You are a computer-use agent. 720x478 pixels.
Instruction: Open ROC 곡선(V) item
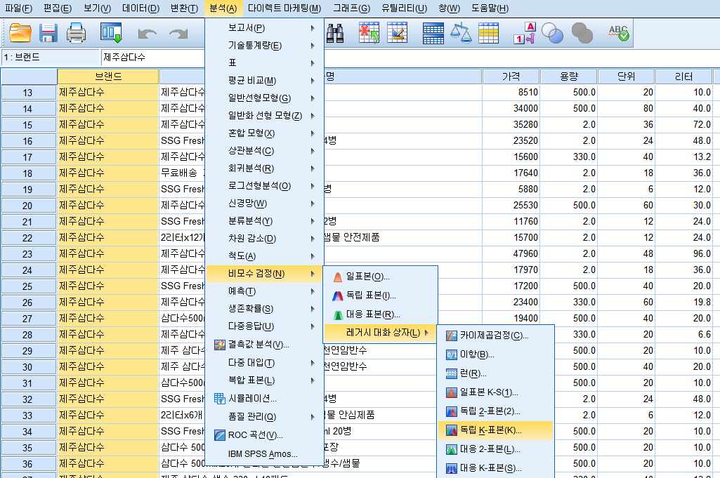(264, 435)
